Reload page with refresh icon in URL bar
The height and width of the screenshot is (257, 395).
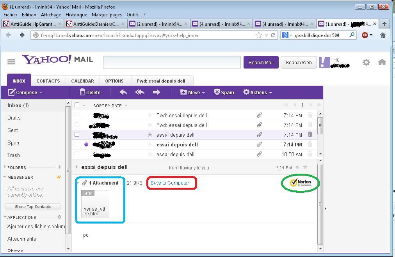[273, 35]
